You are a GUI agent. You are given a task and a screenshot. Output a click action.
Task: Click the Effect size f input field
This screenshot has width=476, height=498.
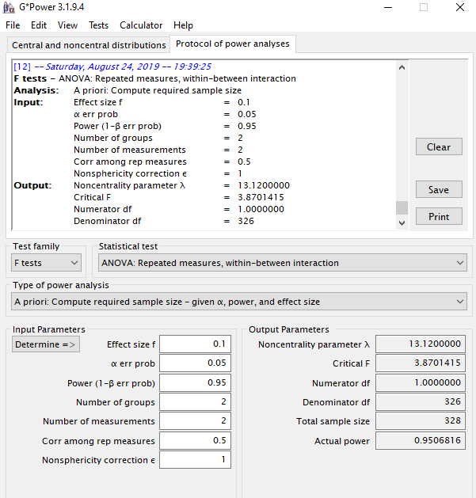pos(195,344)
